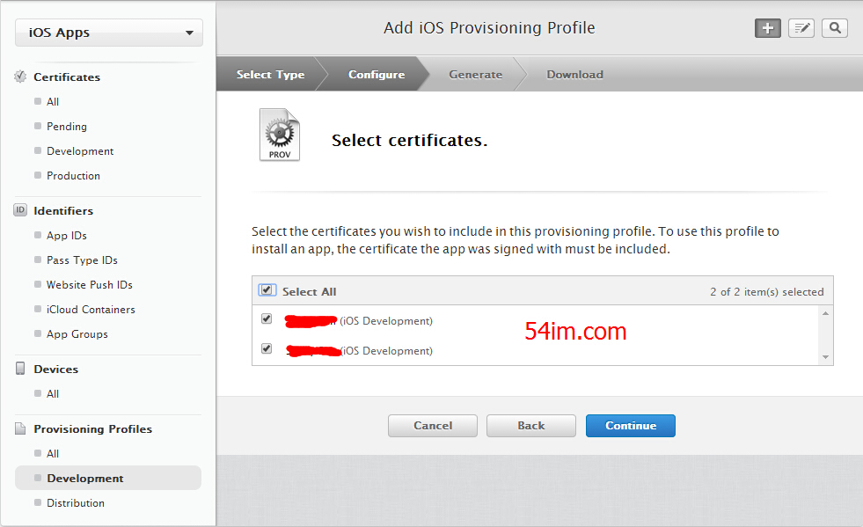Uncheck the first iOS Development certificate
This screenshot has width=863, height=527.
point(267,318)
